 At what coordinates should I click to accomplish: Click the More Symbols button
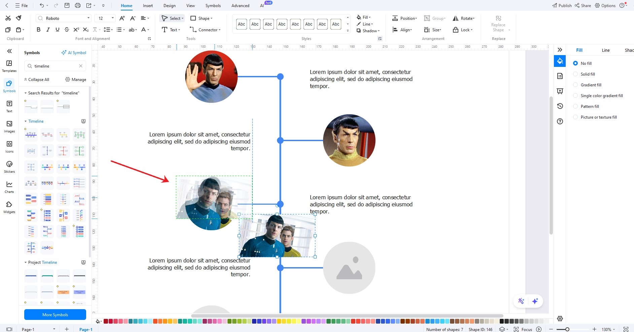tap(55, 315)
